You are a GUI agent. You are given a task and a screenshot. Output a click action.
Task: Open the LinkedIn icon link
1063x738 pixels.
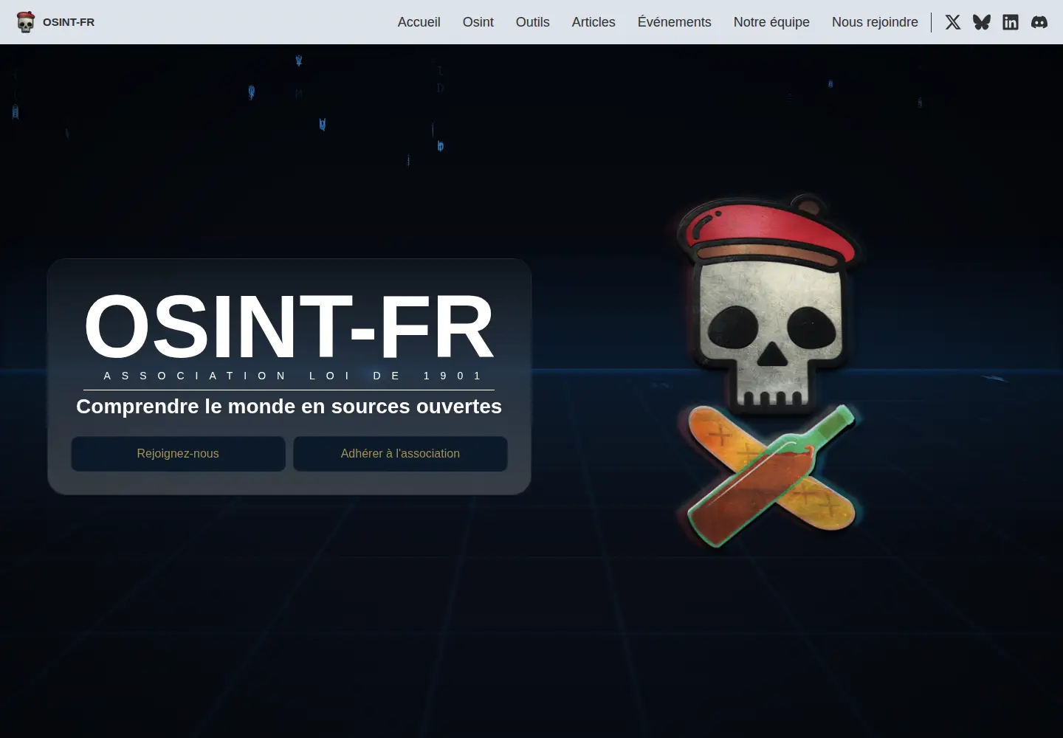(1011, 22)
